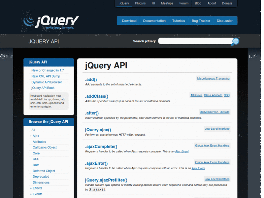Click the Documentation button
Image resolution: width=264 pixels, height=198 pixels.
154,21
